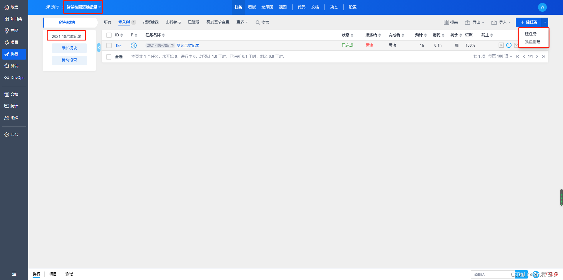Expand 智慧校园运维记录 execution dropdown

tap(83, 7)
